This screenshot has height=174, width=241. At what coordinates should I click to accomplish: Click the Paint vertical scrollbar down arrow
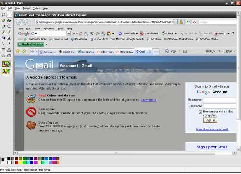pyautogui.click(x=238, y=148)
